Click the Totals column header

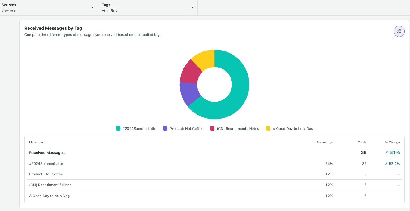tap(362, 143)
